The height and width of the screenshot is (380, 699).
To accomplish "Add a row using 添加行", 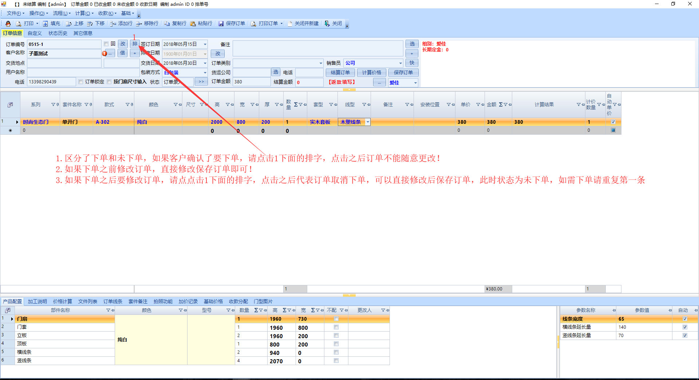I will (121, 24).
